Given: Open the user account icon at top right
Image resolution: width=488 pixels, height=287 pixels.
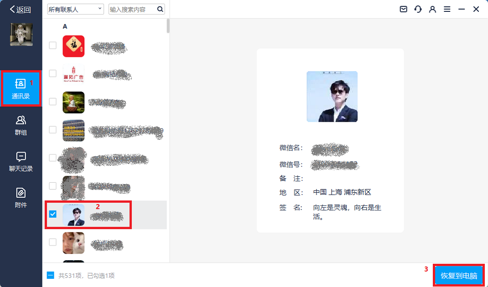Looking at the screenshot, I should coord(432,9).
